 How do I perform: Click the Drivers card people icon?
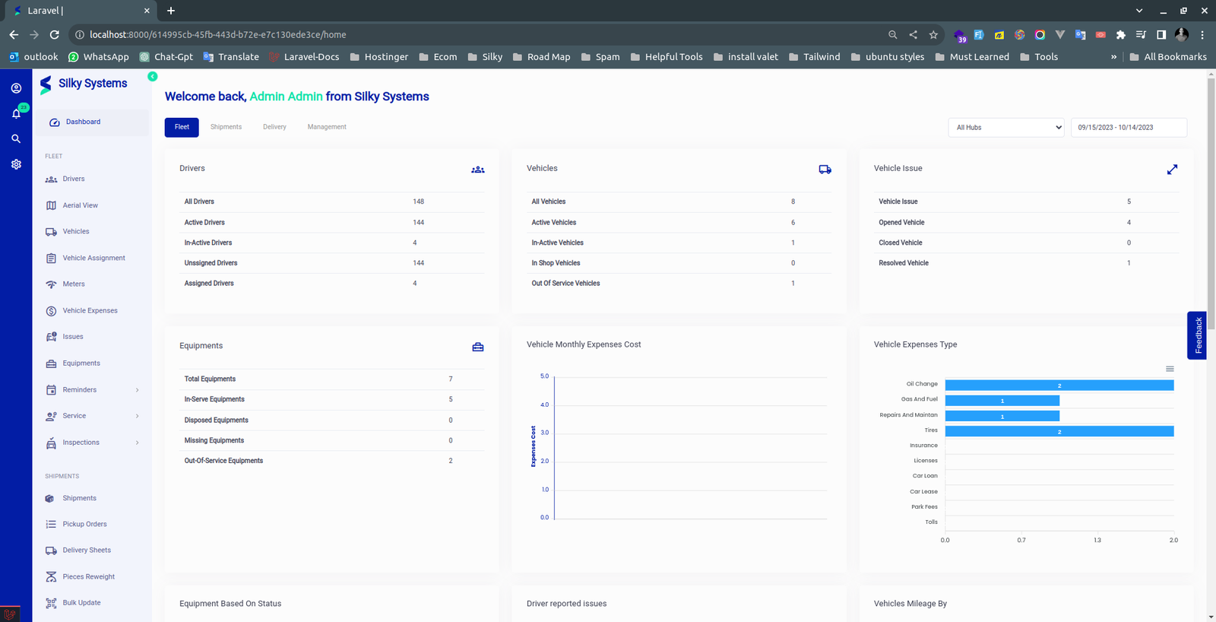tap(477, 170)
